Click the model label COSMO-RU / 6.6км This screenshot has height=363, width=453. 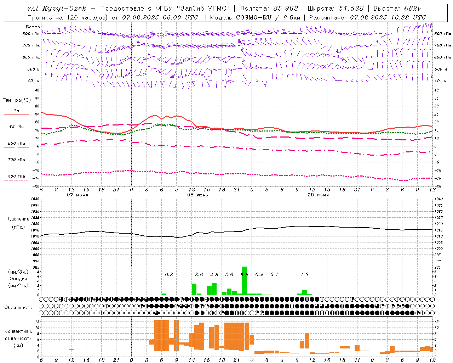click(268, 17)
